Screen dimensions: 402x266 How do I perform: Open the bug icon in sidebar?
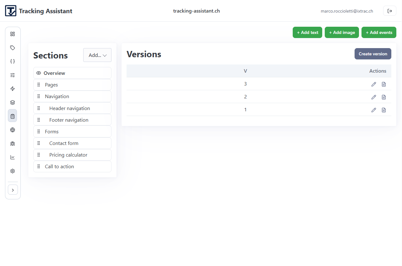point(13,144)
